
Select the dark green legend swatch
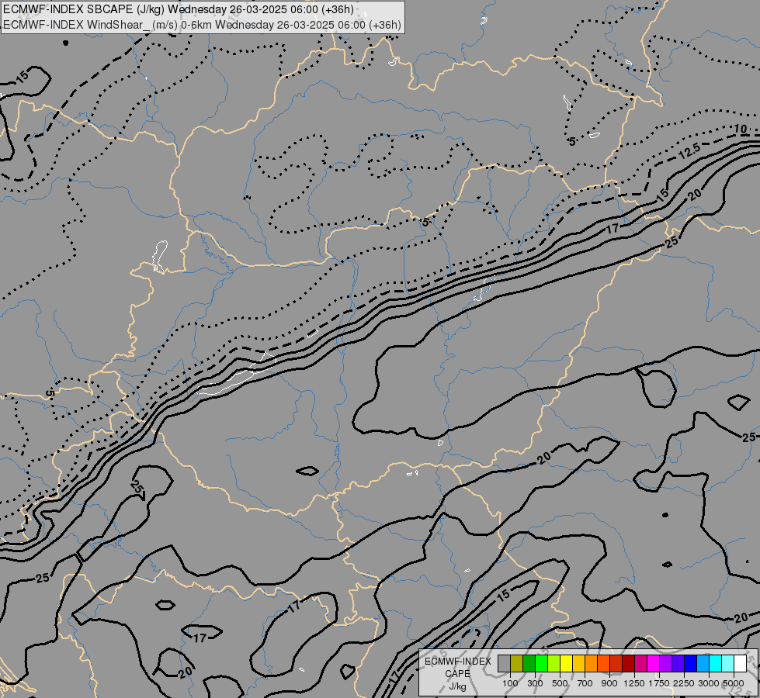(x=529, y=663)
